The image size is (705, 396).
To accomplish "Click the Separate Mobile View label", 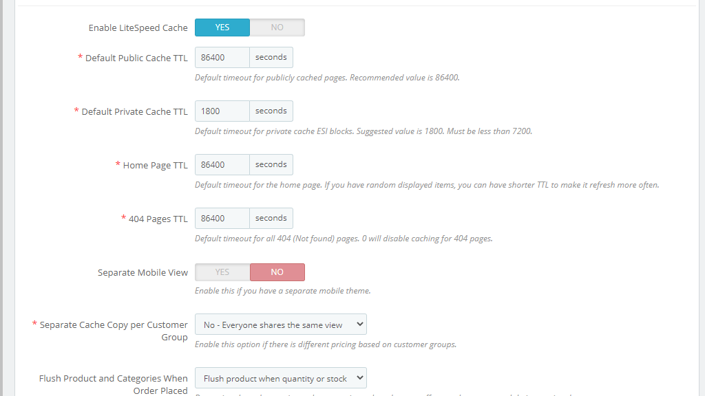I will coord(143,272).
